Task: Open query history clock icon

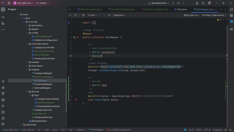Action: coord(75,15)
